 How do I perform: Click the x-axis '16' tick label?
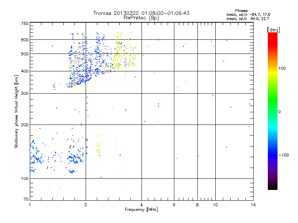click(x=253, y=205)
